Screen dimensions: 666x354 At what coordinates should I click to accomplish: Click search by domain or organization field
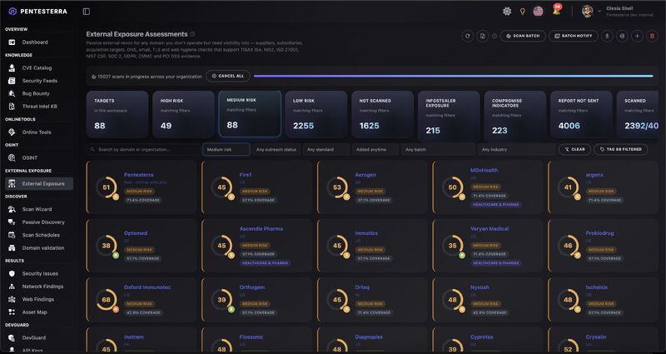[143, 150]
